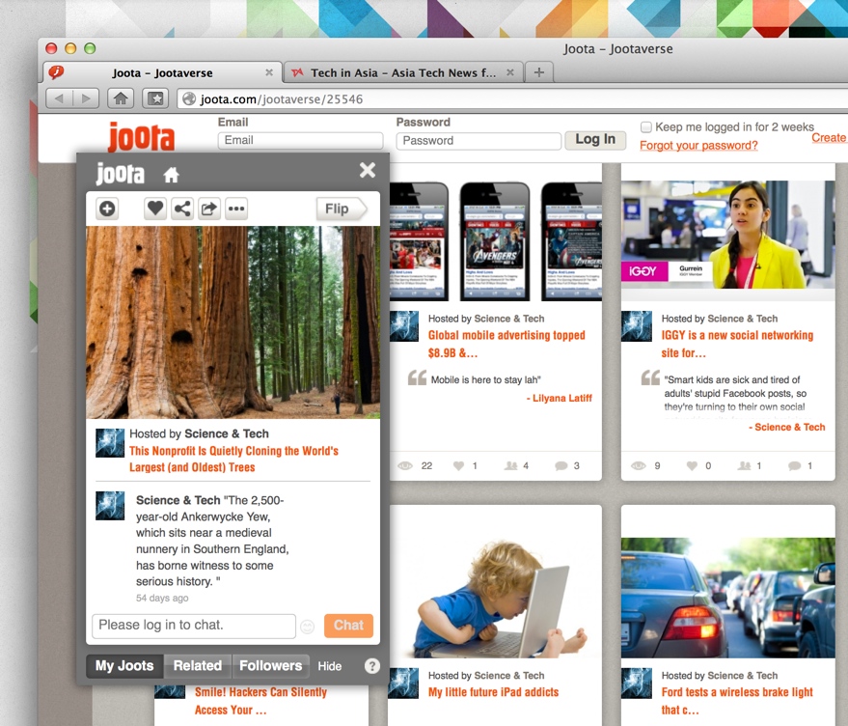Click the orange Chat button

coord(349,626)
